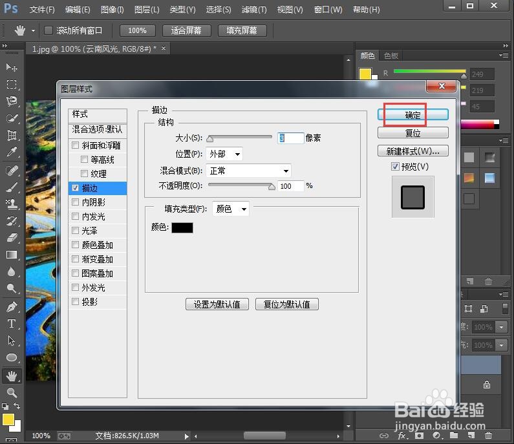Click the opacity value field showing 100
514x444 pixels.
point(290,185)
